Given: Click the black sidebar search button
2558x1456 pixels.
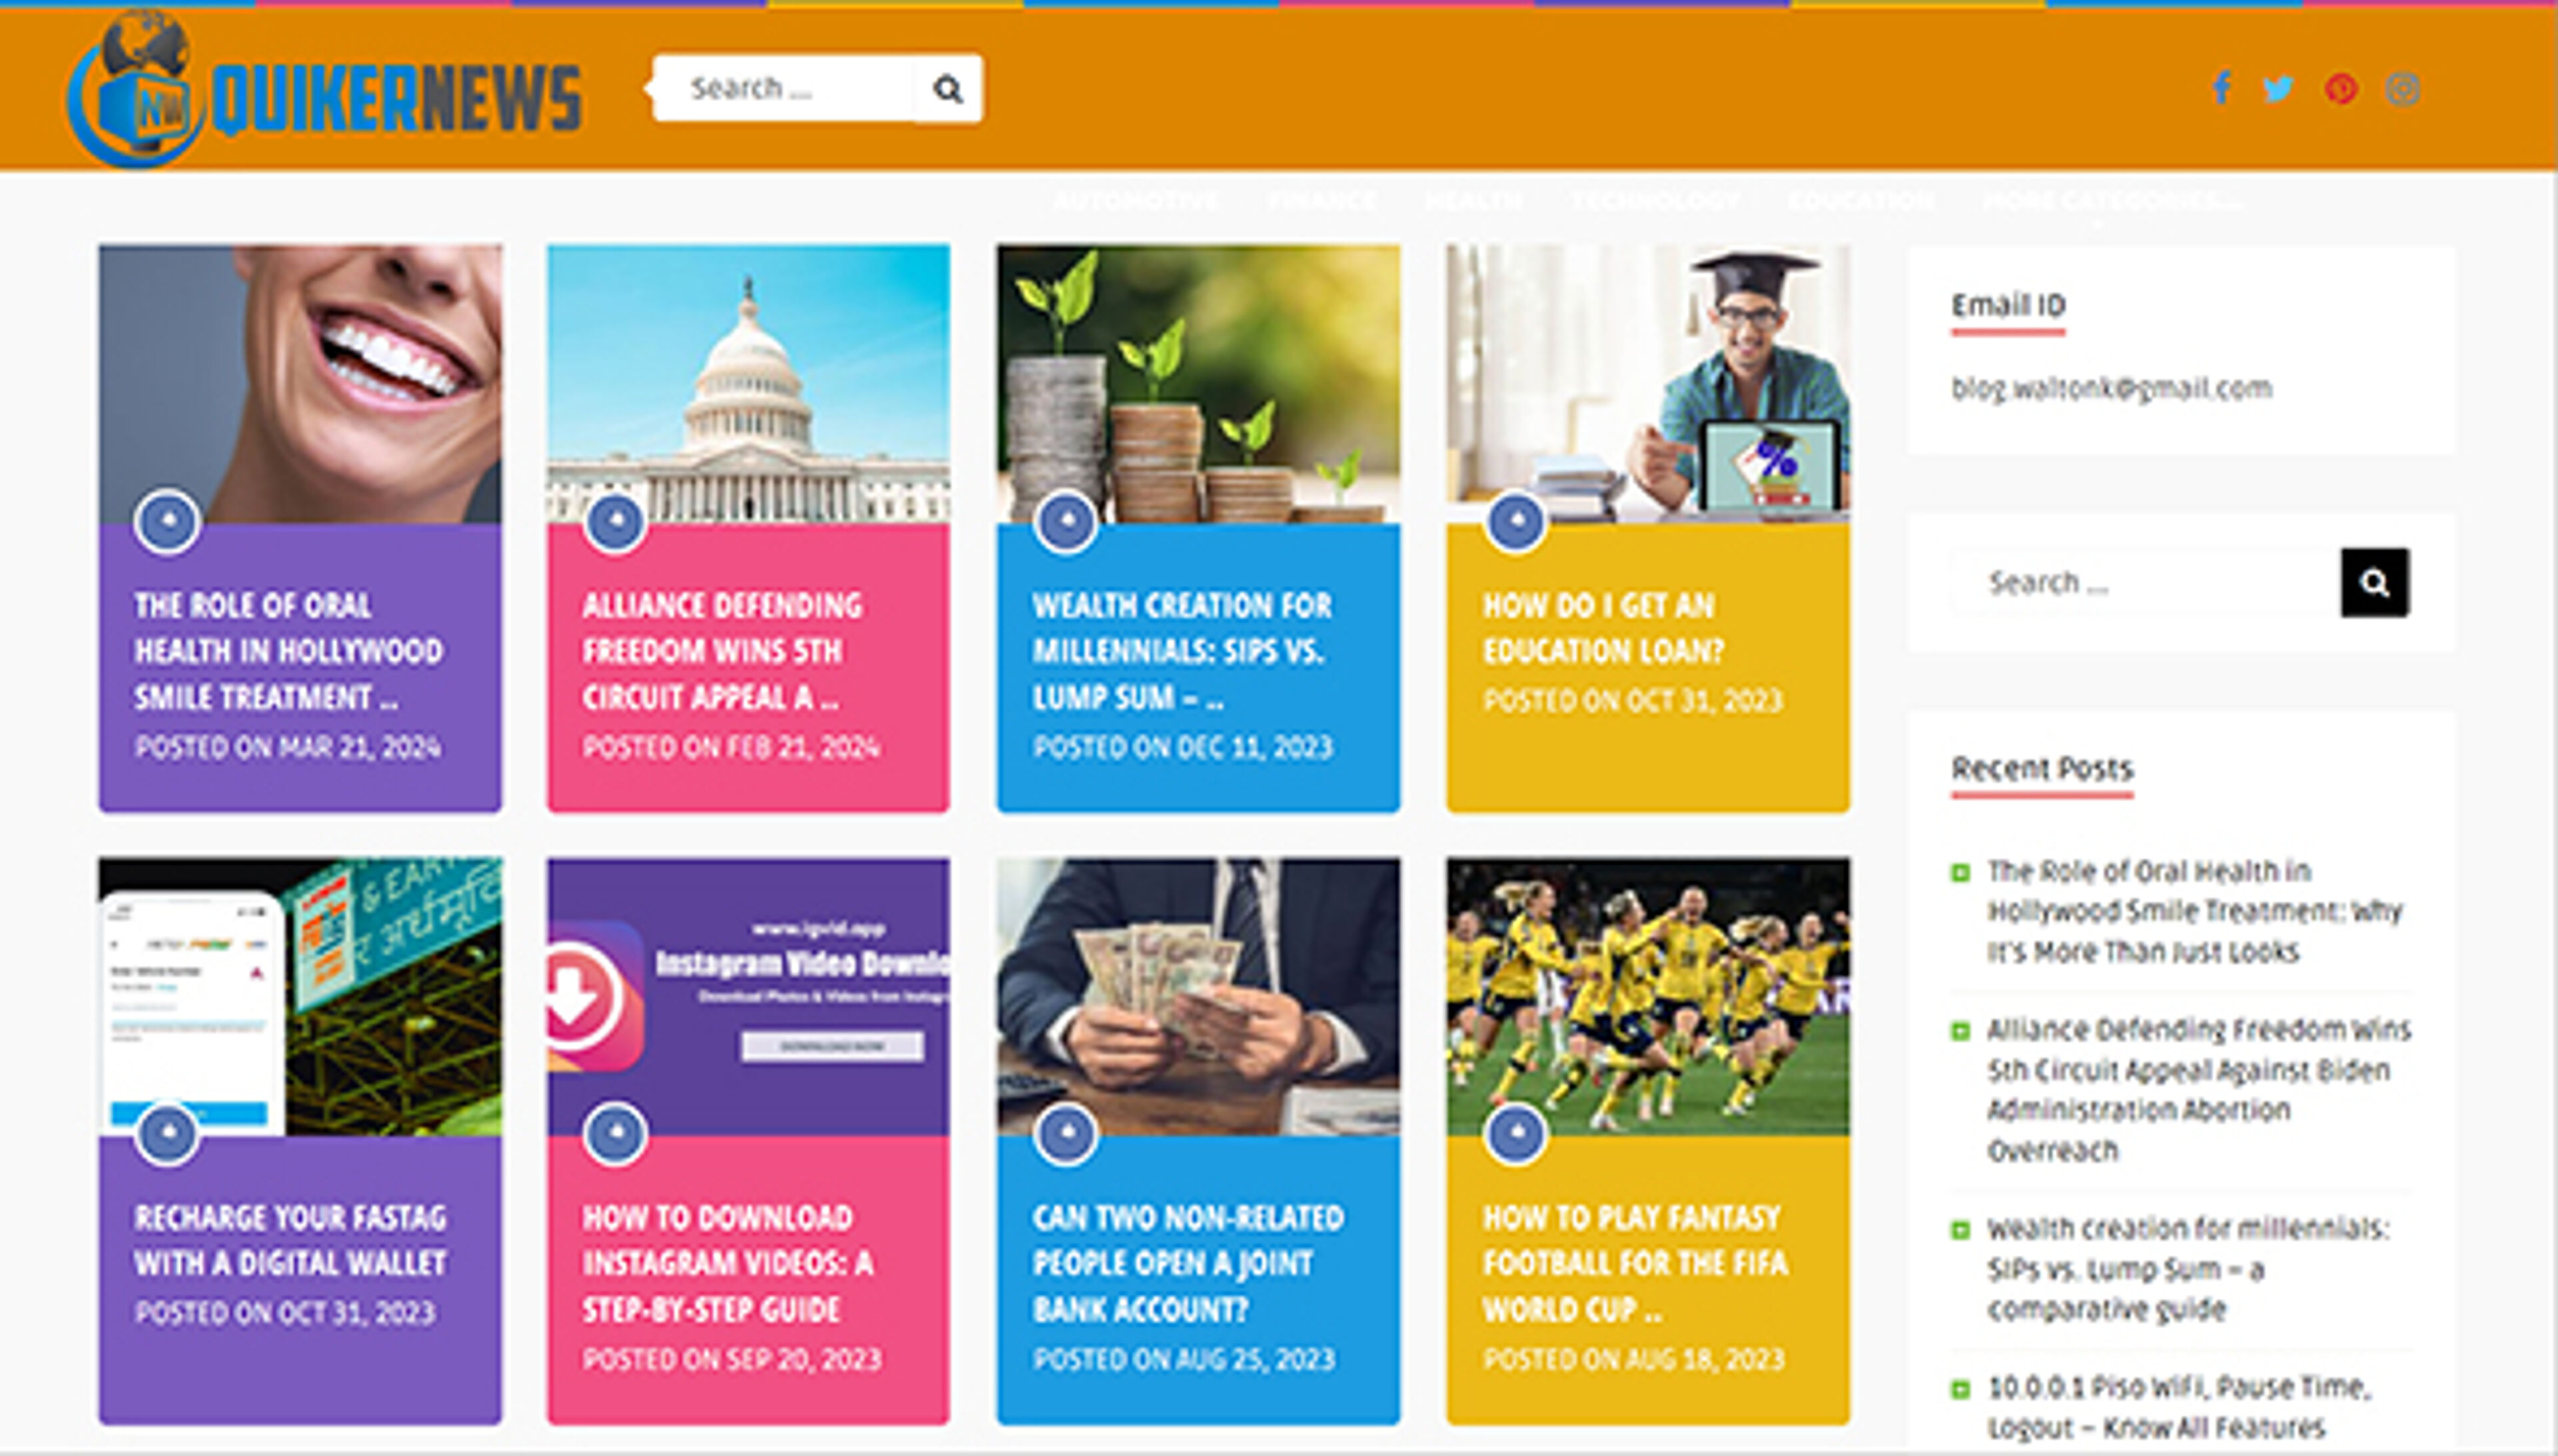Looking at the screenshot, I should [x=2374, y=582].
